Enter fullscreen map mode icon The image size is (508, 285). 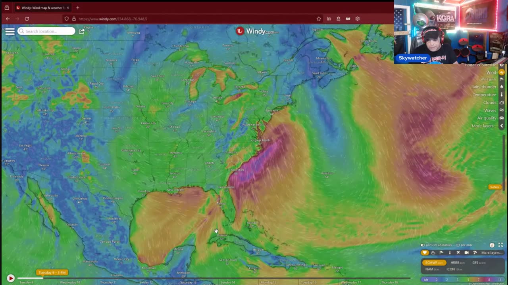500,245
